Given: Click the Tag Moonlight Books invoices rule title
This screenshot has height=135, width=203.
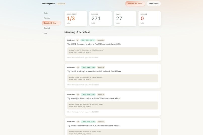Looking at the screenshot, I should coord(94,99).
